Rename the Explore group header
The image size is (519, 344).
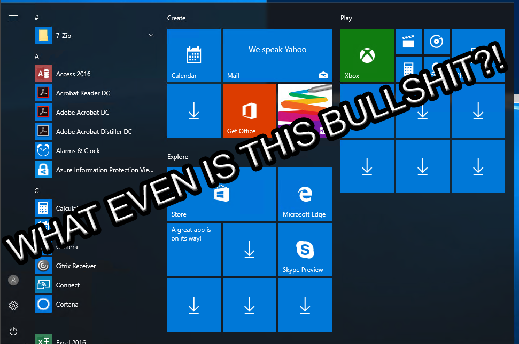(x=178, y=156)
